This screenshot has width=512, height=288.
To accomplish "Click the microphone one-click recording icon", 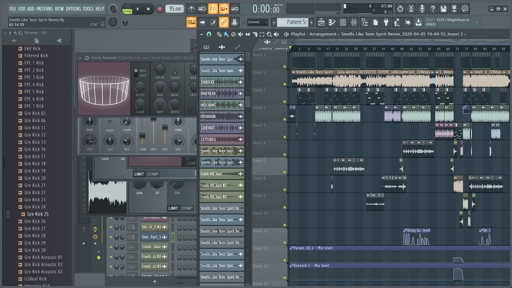I will click(x=422, y=9).
